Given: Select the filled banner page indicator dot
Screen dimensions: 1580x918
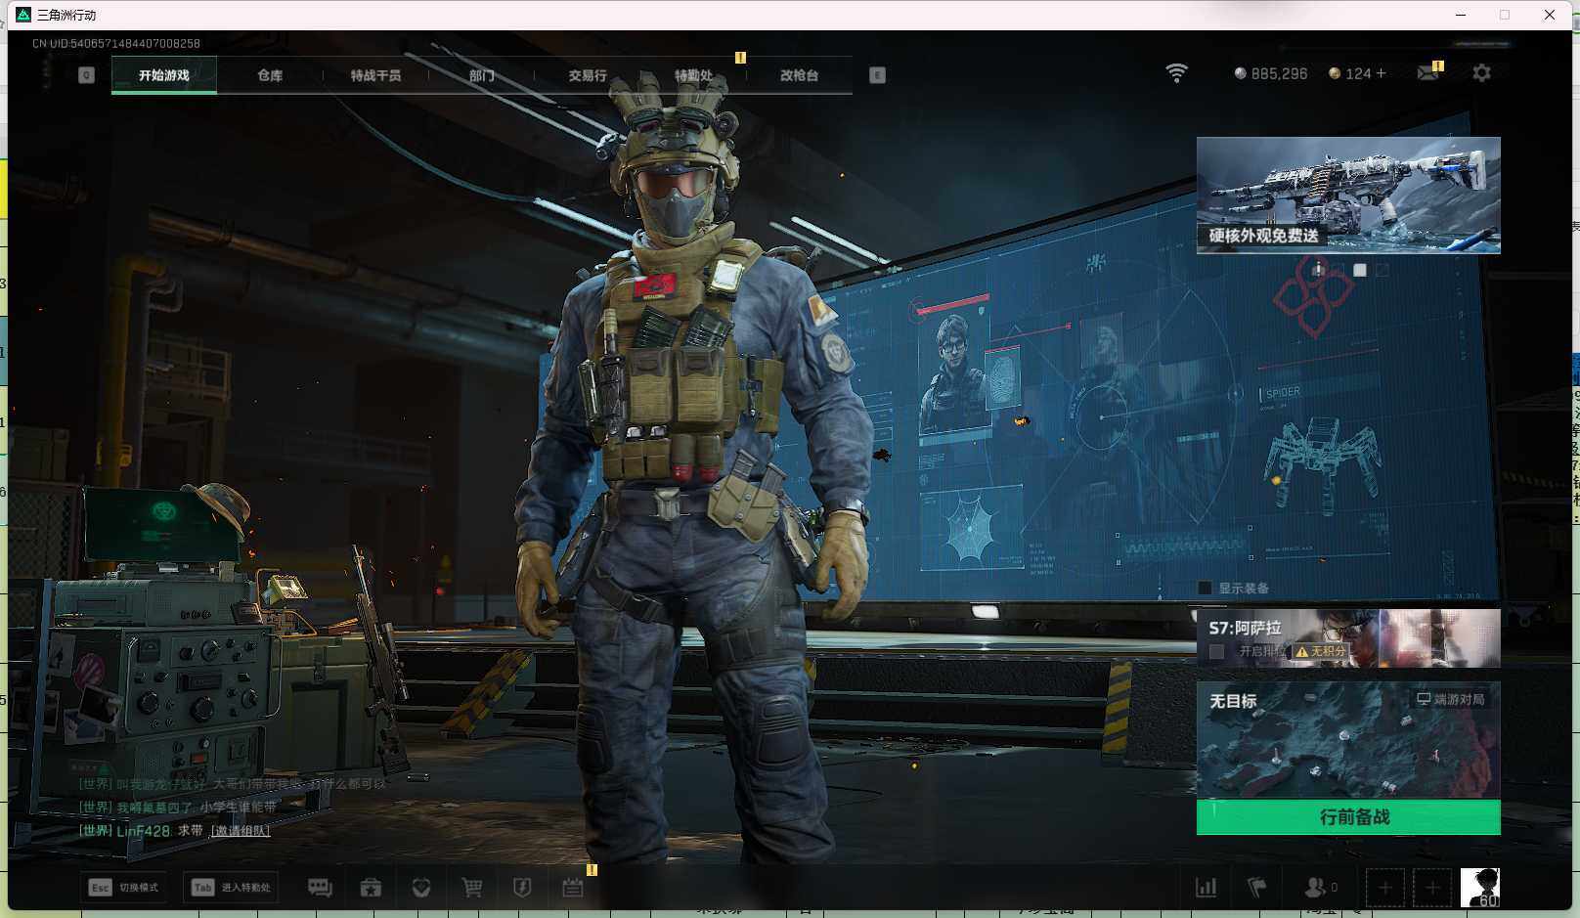Looking at the screenshot, I should 1360,270.
